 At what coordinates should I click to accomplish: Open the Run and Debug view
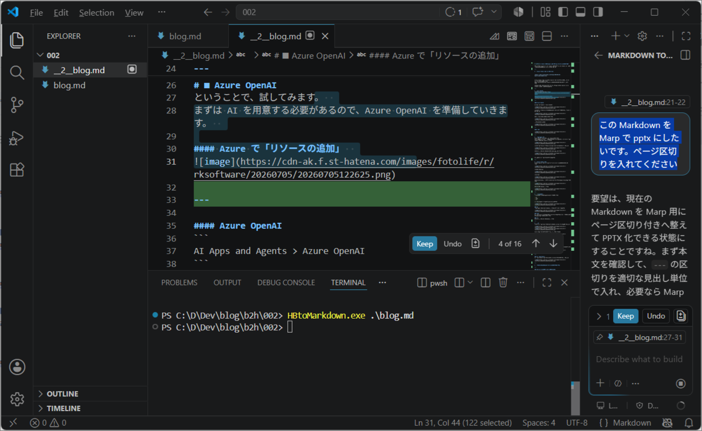click(17, 138)
